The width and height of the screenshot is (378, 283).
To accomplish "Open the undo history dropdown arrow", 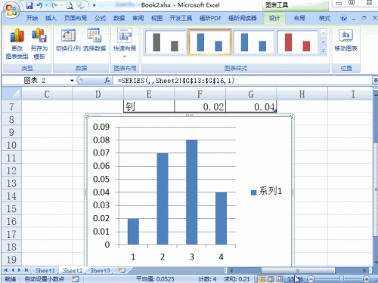I will coord(46,5).
